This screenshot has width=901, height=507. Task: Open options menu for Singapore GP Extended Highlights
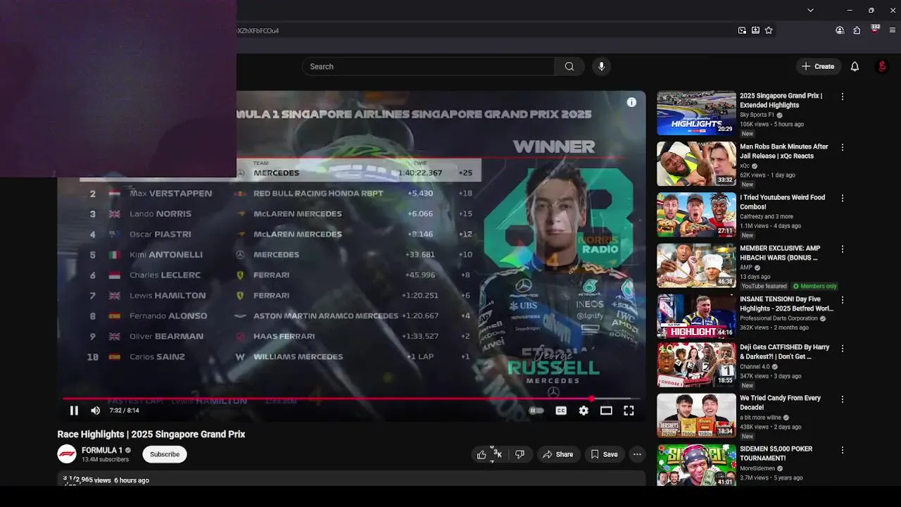coord(843,96)
